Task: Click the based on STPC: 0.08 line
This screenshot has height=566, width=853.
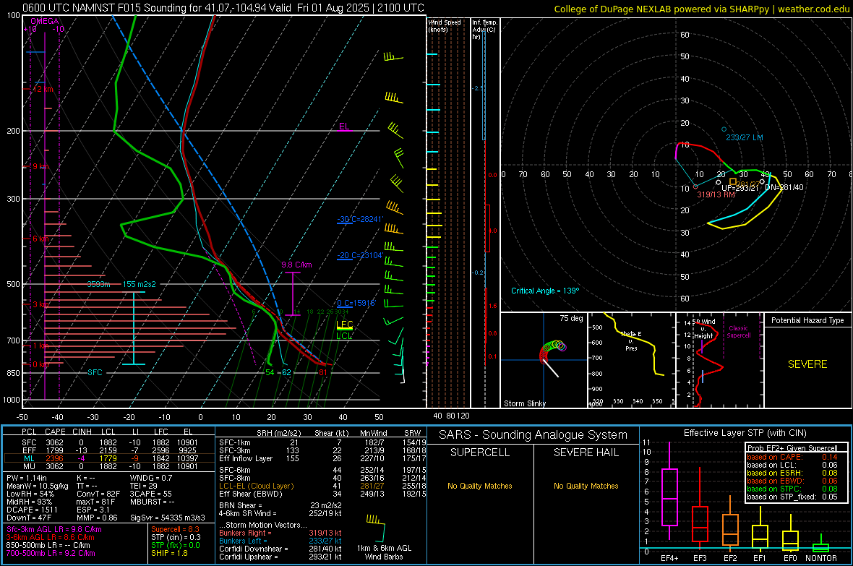Action: click(792, 489)
